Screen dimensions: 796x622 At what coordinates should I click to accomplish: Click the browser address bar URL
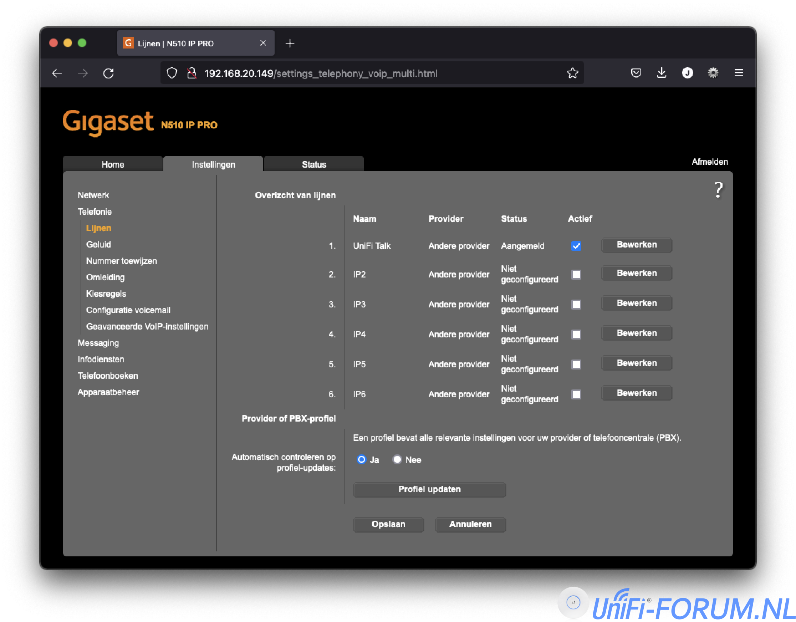coord(321,73)
